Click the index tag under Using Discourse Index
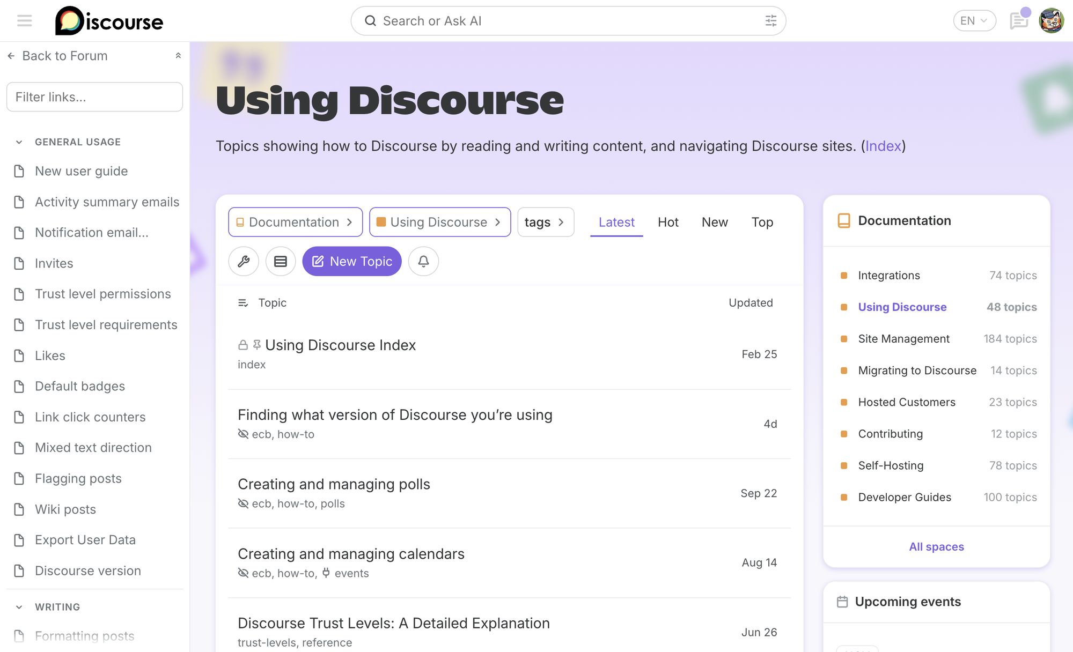 [x=252, y=365]
